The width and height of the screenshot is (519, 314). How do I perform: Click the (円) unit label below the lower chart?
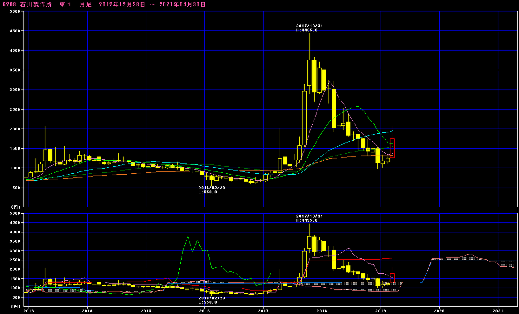15,306
